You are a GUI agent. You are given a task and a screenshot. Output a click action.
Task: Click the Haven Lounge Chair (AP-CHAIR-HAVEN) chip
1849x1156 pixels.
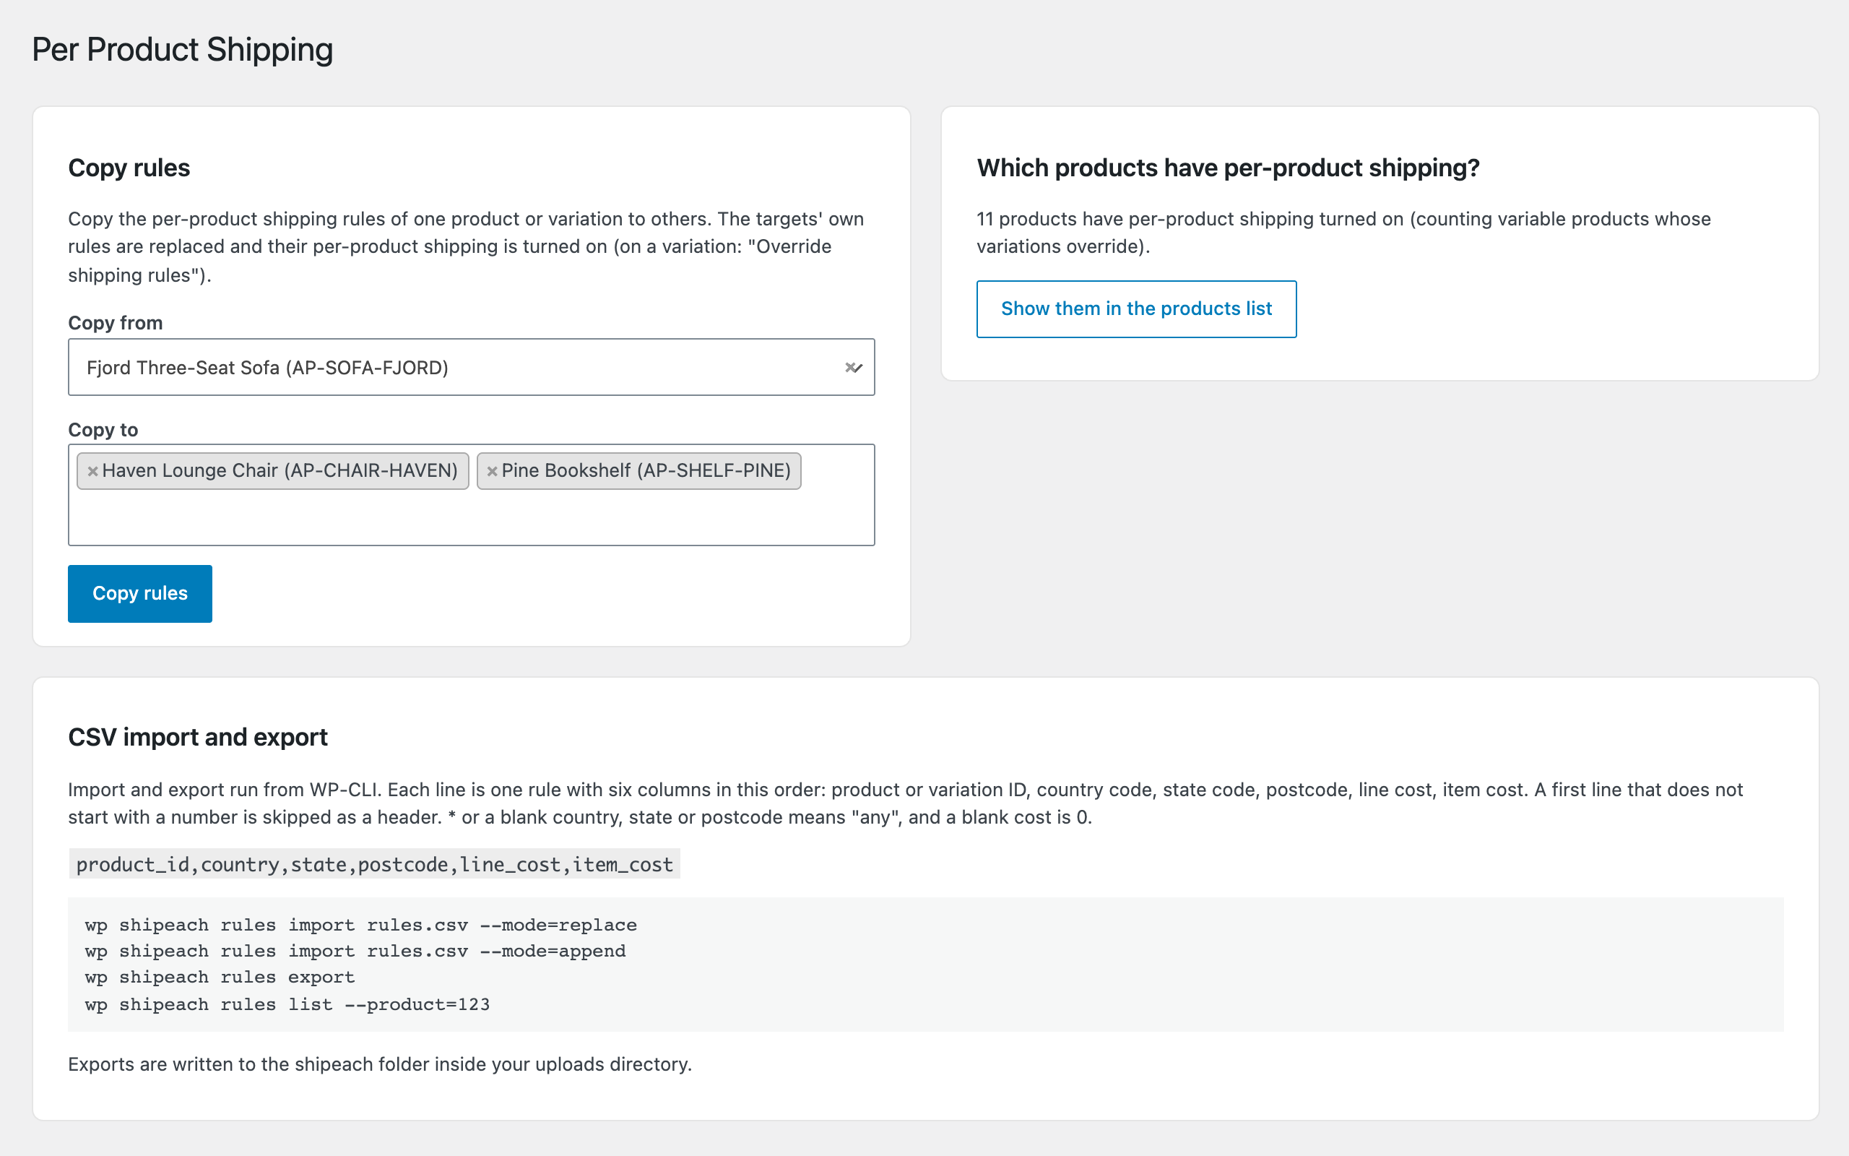273,471
